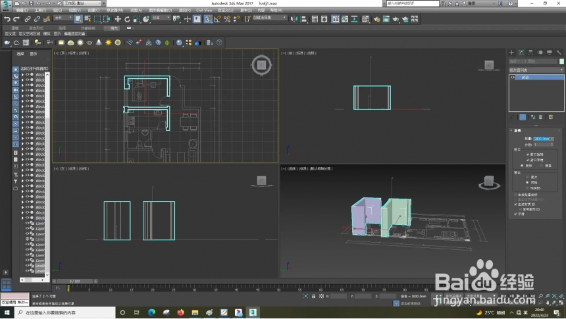This screenshot has width=566, height=319.
Task: Open the Create panel plus icon
Action: click(x=511, y=53)
